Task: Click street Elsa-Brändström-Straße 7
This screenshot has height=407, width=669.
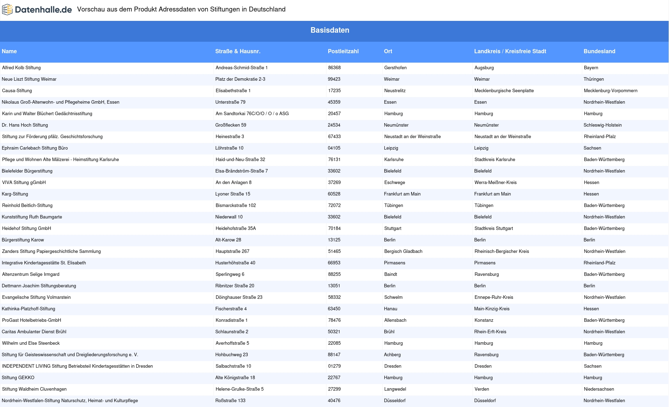Action: tap(241, 171)
